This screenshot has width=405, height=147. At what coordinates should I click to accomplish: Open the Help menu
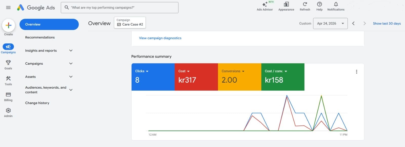click(x=319, y=6)
